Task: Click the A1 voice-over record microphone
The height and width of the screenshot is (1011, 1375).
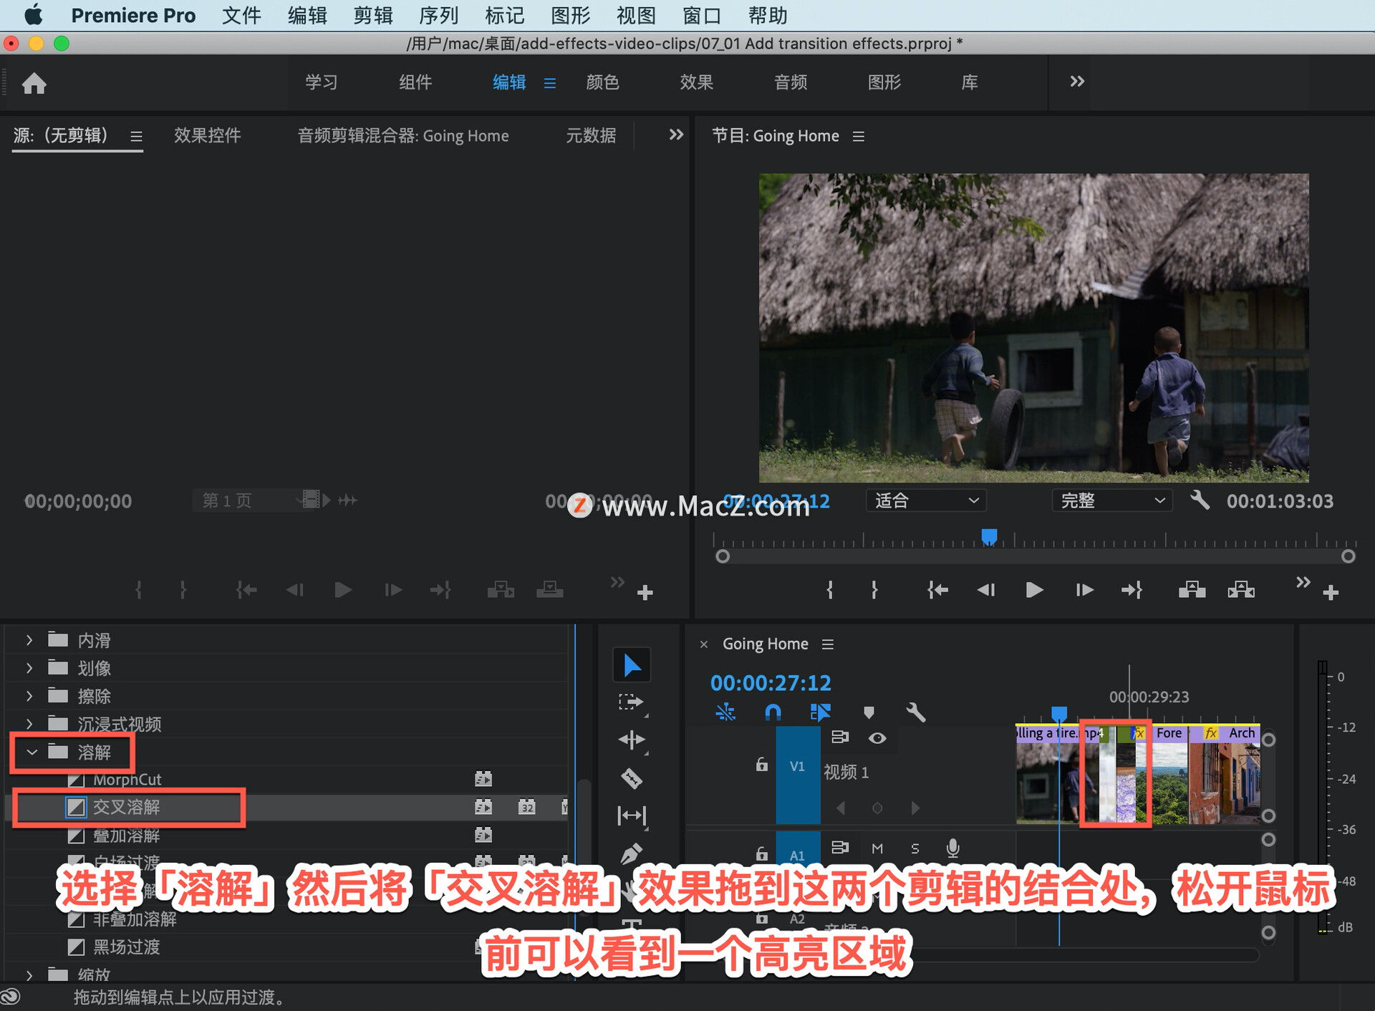Action: coord(952,848)
